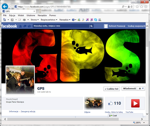Click the Facebook friend requests icon
The image size is (150, 126).
20,26
